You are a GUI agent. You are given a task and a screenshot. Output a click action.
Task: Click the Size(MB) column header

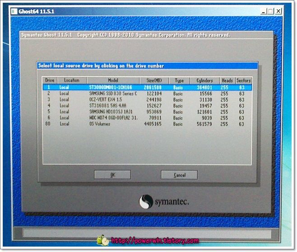pos(154,80)
